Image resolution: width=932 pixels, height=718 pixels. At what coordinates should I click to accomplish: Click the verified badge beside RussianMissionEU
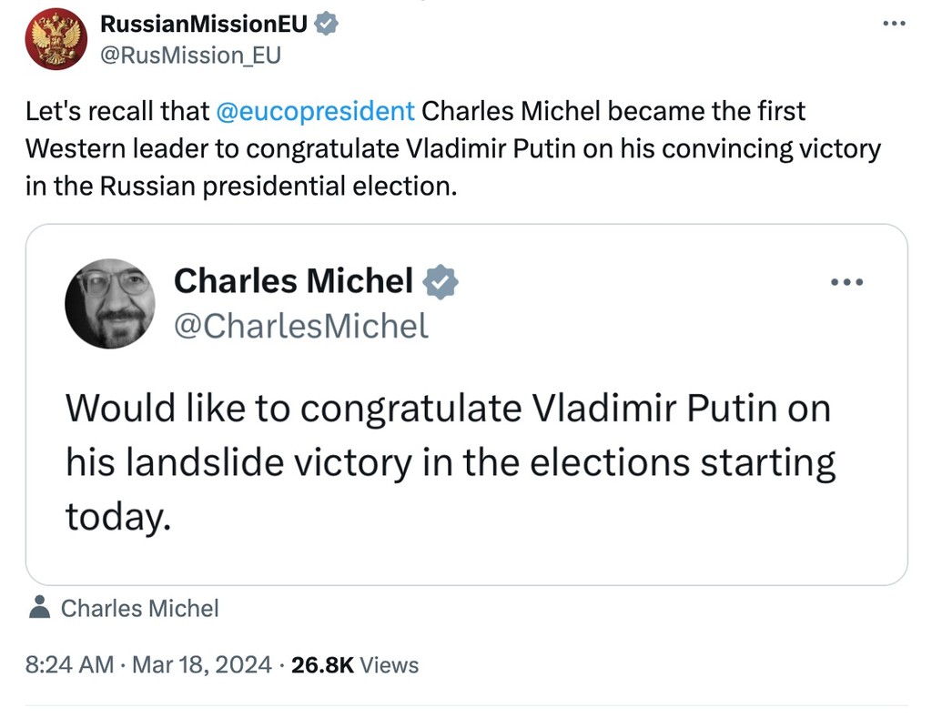pyautogui.click(x=326, y=25)
